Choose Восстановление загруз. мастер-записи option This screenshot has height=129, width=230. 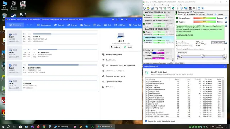[118, 65]
